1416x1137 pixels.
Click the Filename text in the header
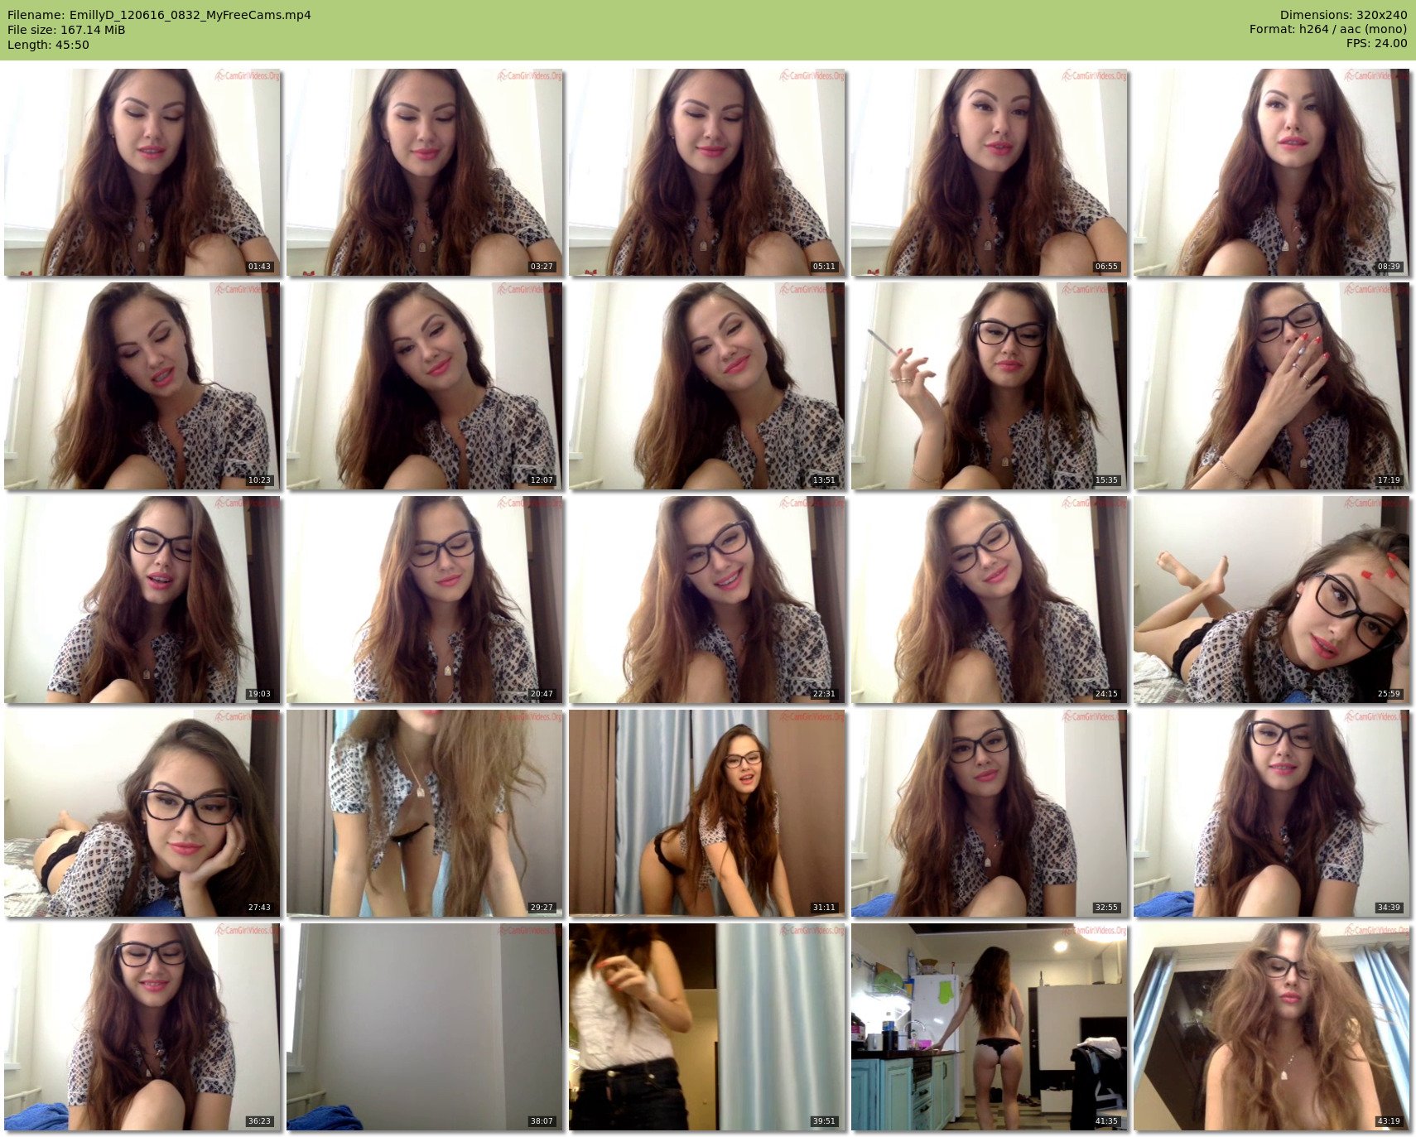coord(159,15)
